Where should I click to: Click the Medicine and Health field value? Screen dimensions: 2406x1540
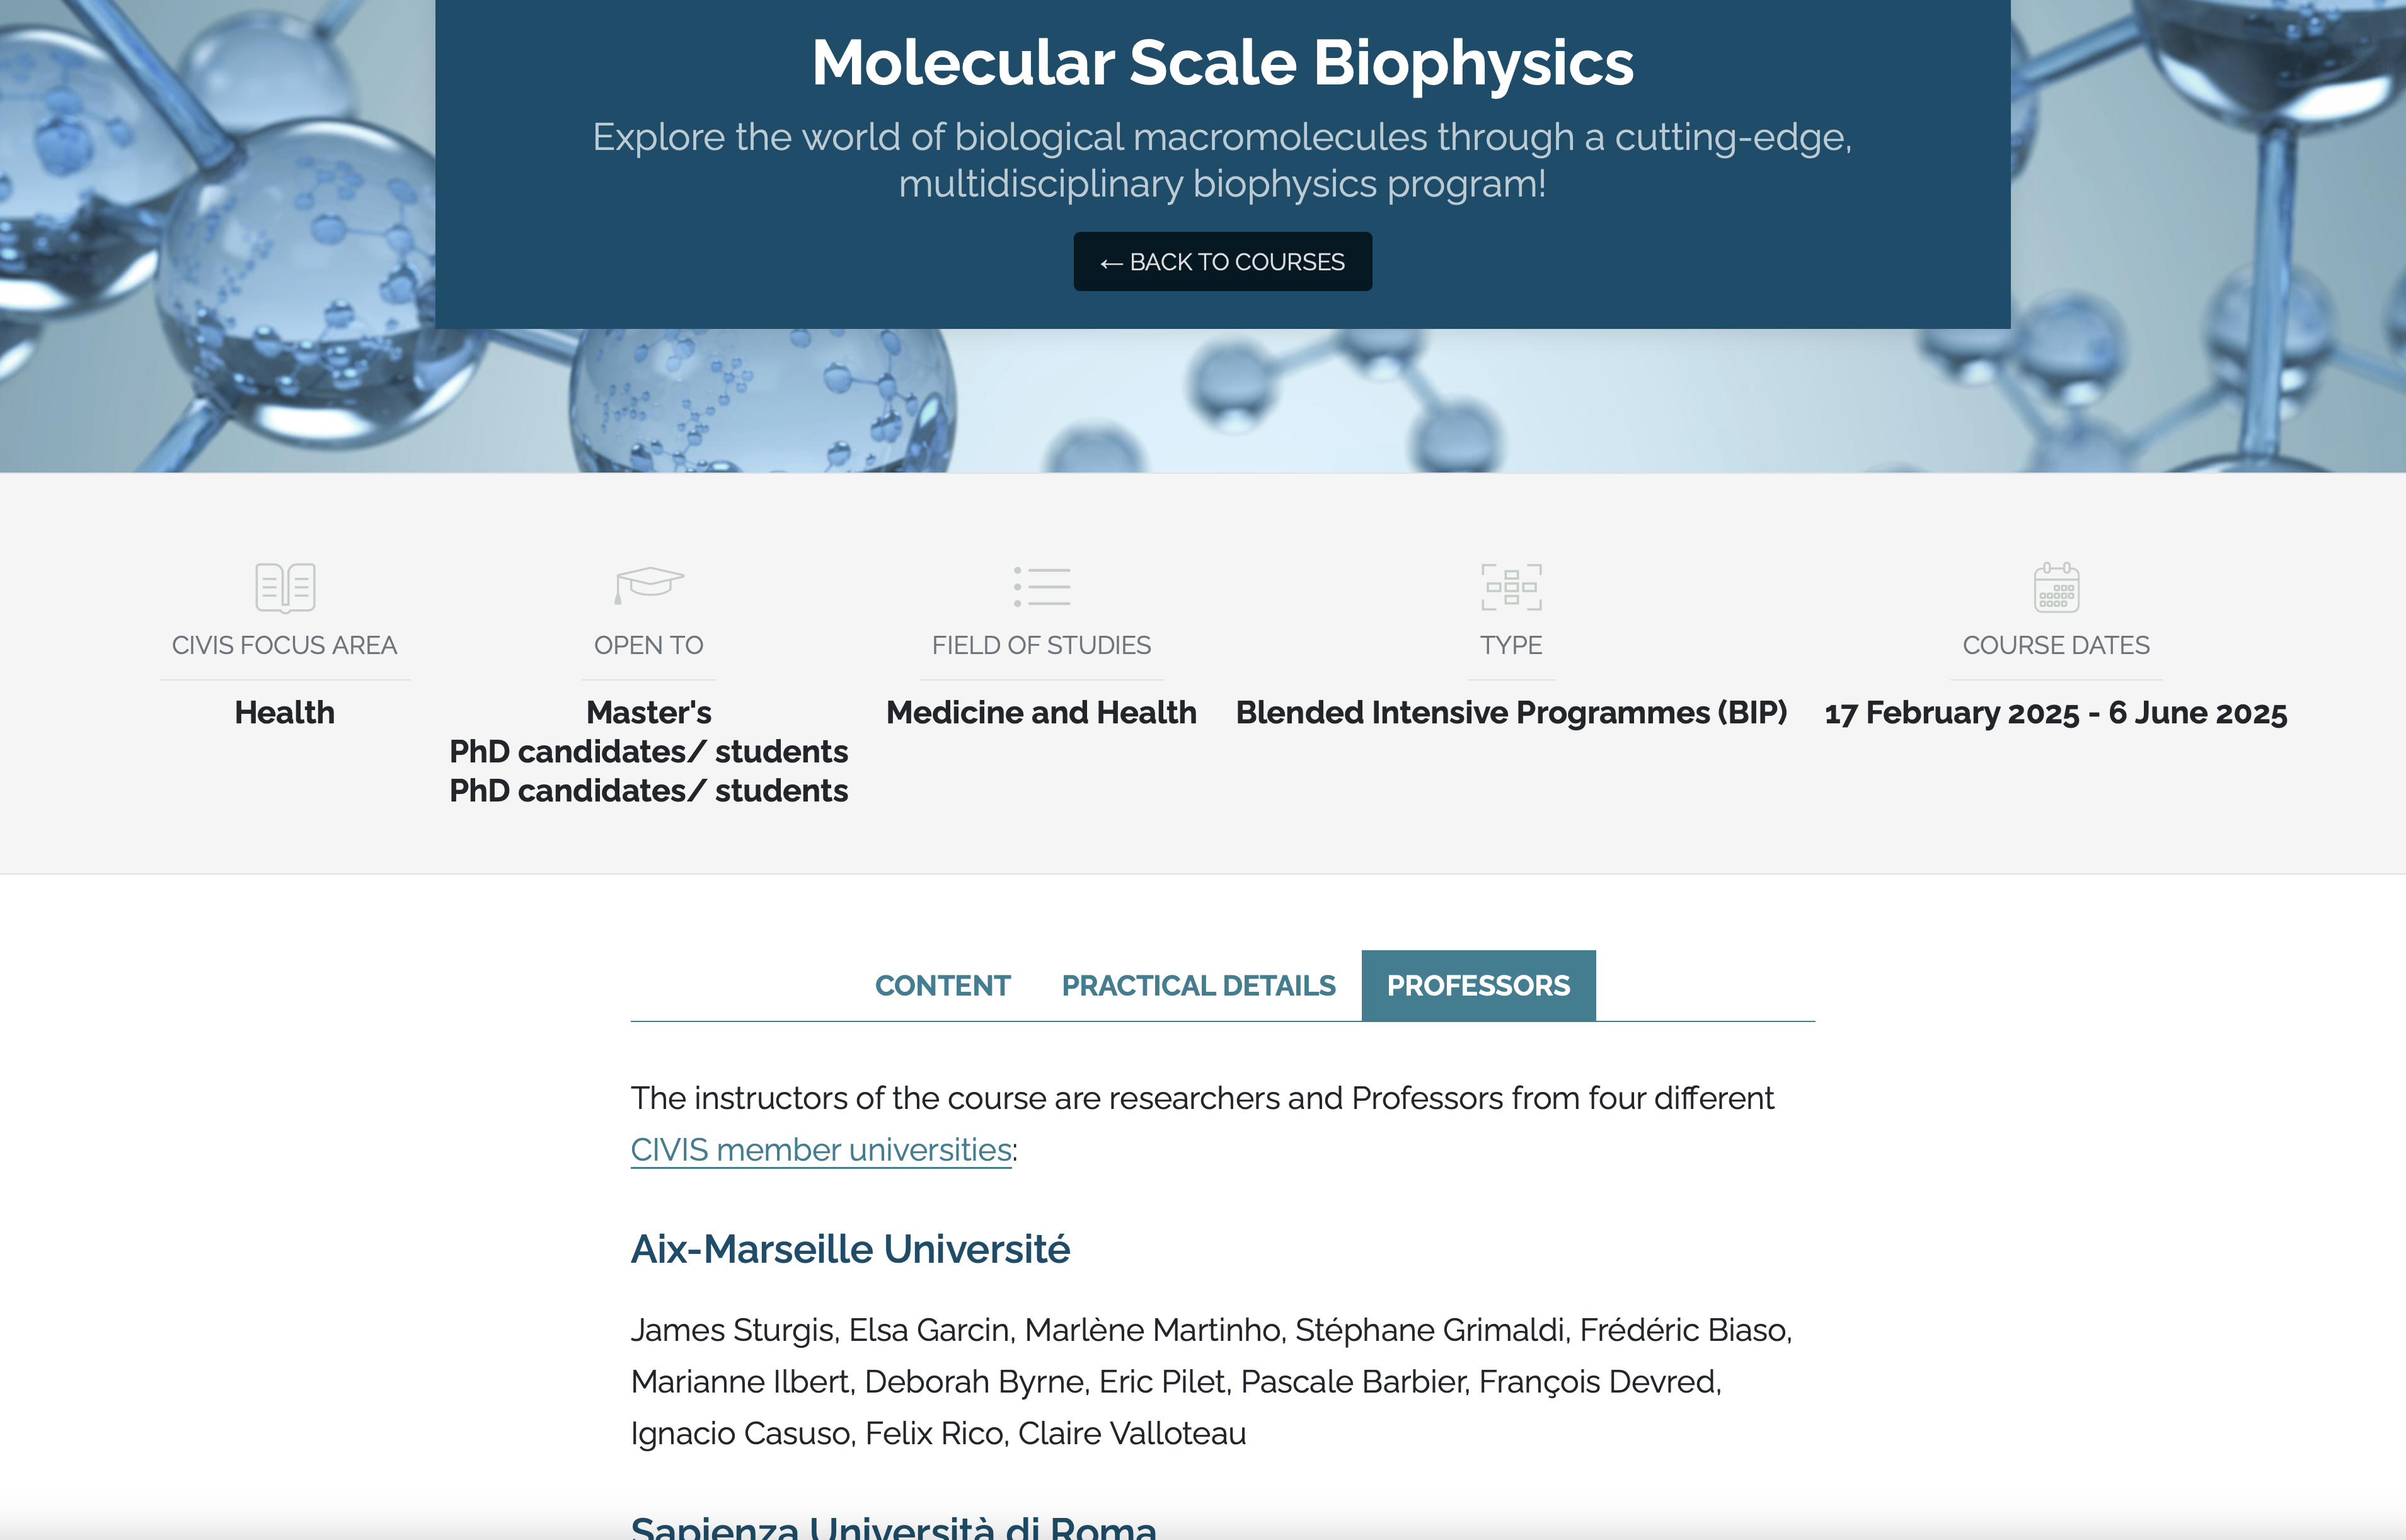(1041, 713)
